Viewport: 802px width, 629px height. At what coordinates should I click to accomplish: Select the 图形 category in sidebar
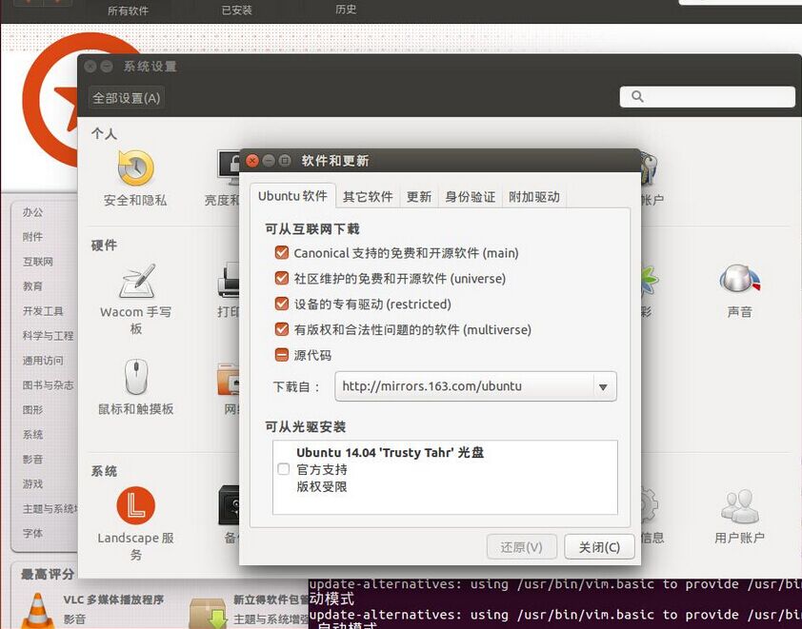tap(32, 410)
